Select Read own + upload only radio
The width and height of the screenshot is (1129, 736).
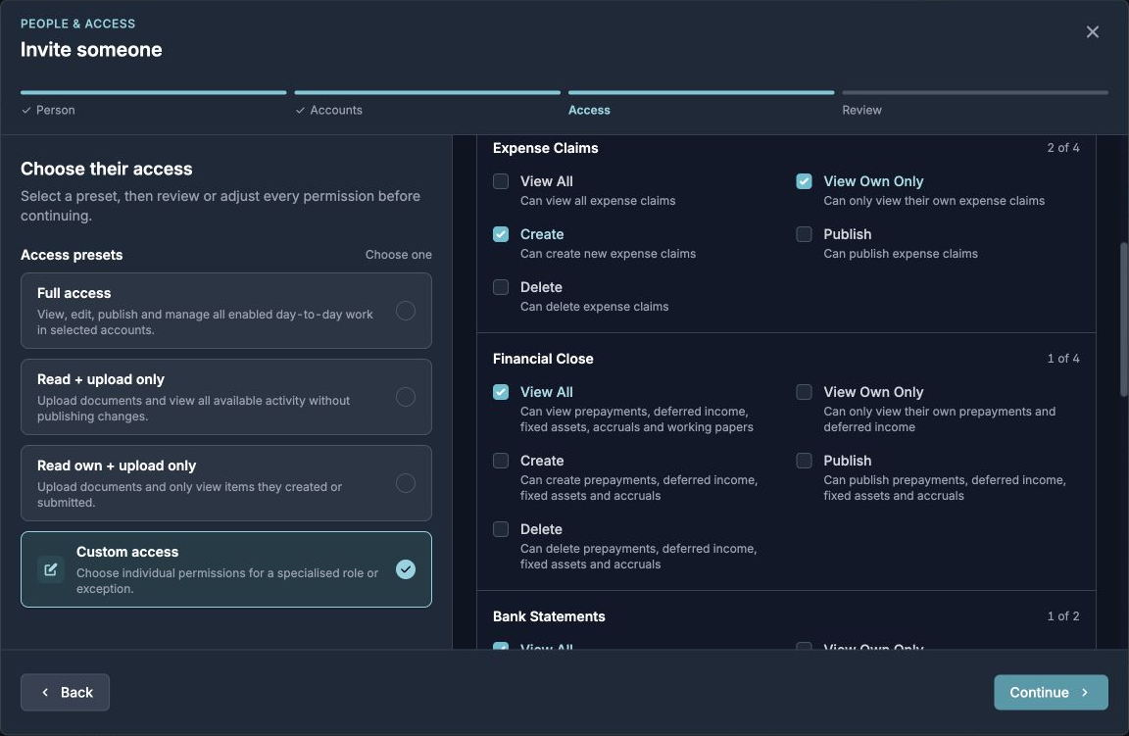[406, 483]
